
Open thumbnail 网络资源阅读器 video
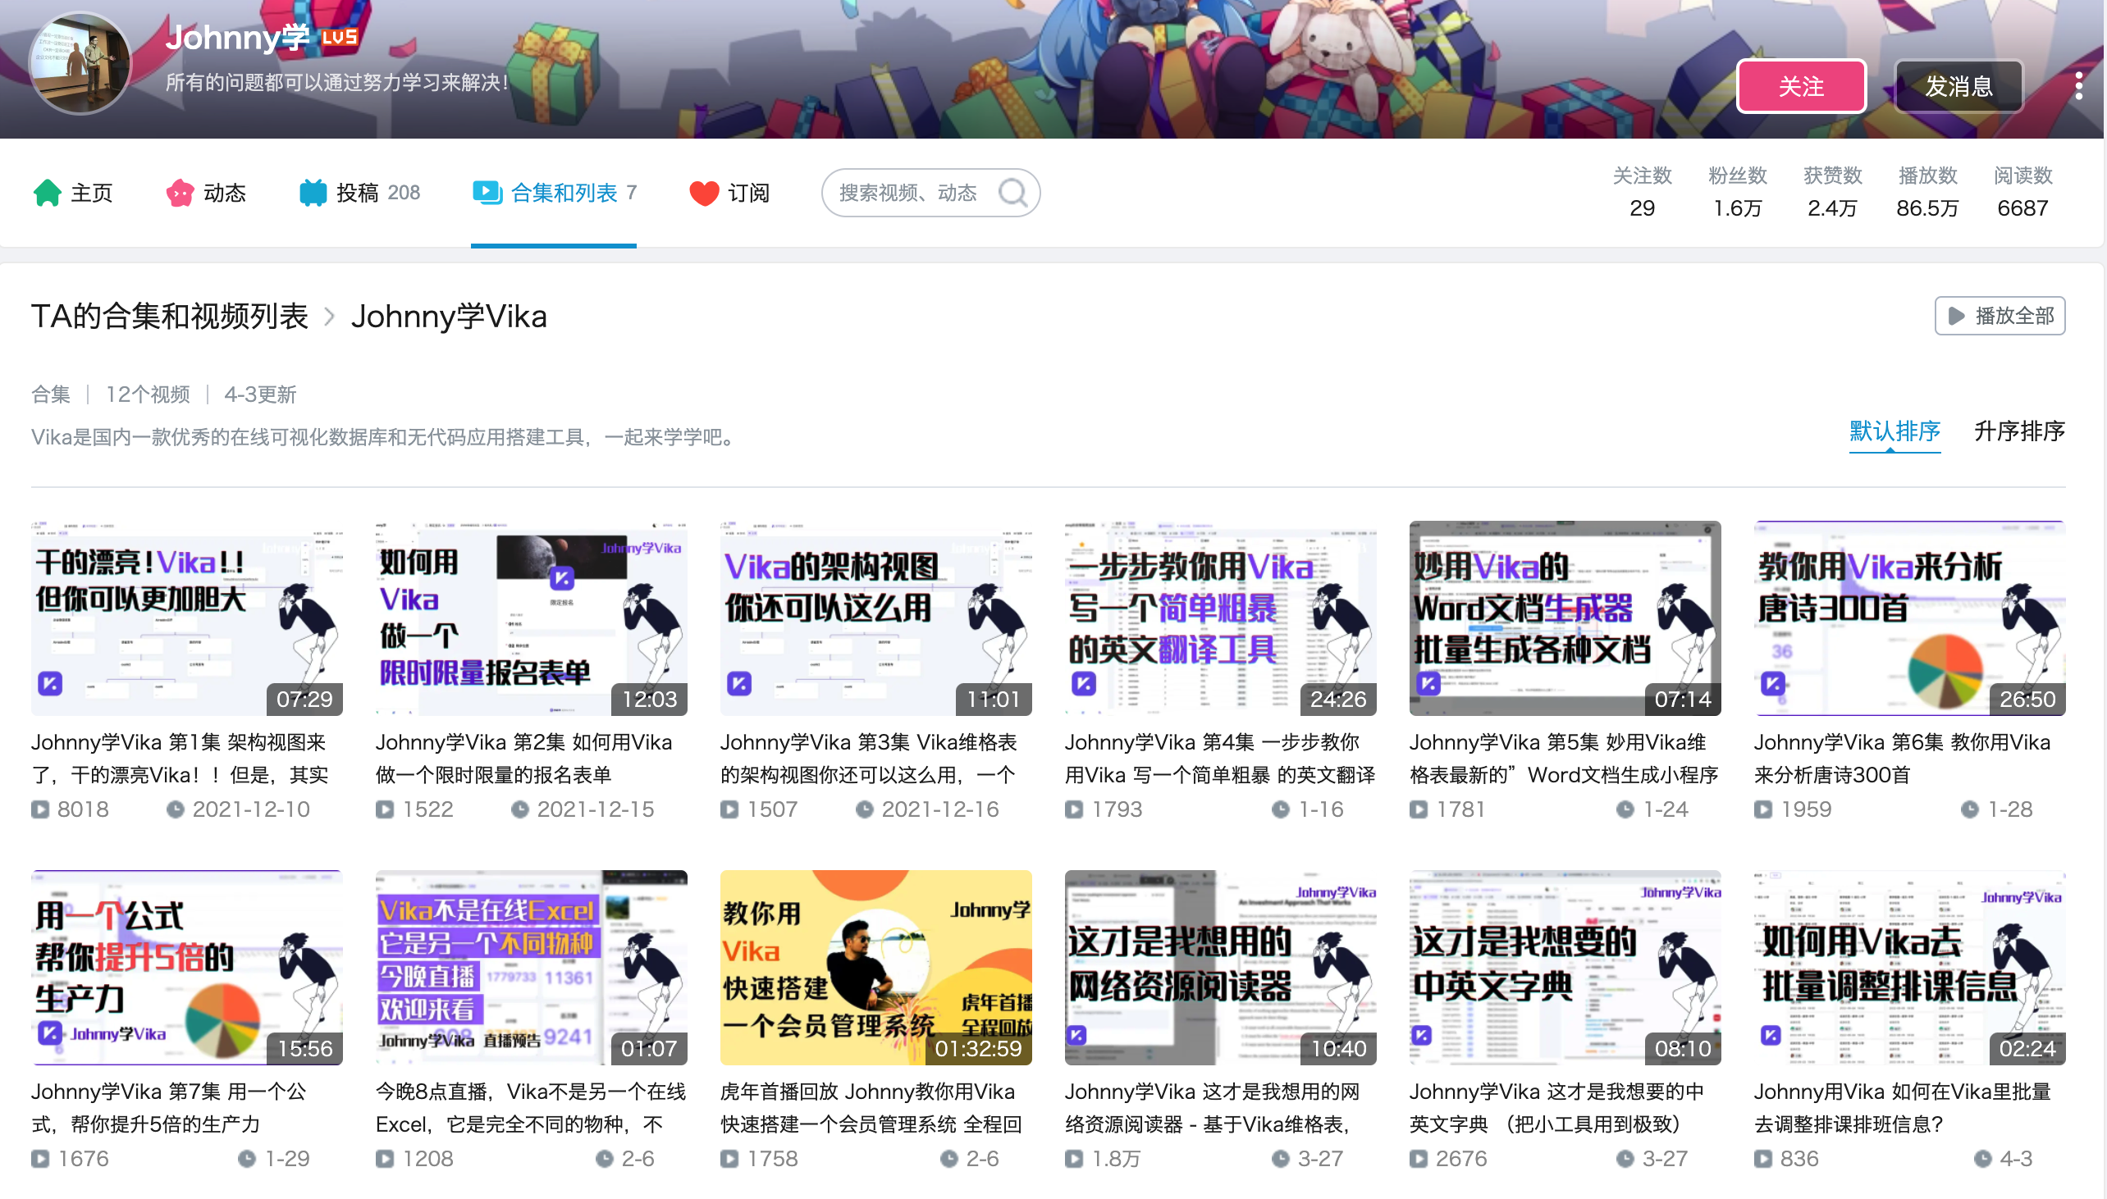tap(1220, 968)
